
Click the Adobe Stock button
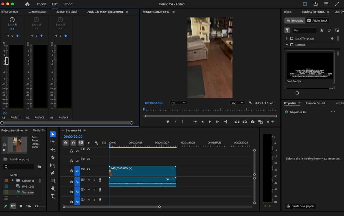point(317,20)
